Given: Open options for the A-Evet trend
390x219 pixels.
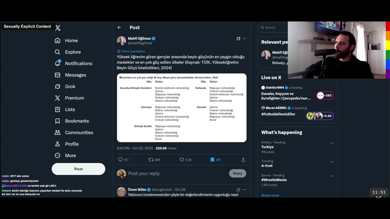Looking at the screenshot, I should coord(331,162).
